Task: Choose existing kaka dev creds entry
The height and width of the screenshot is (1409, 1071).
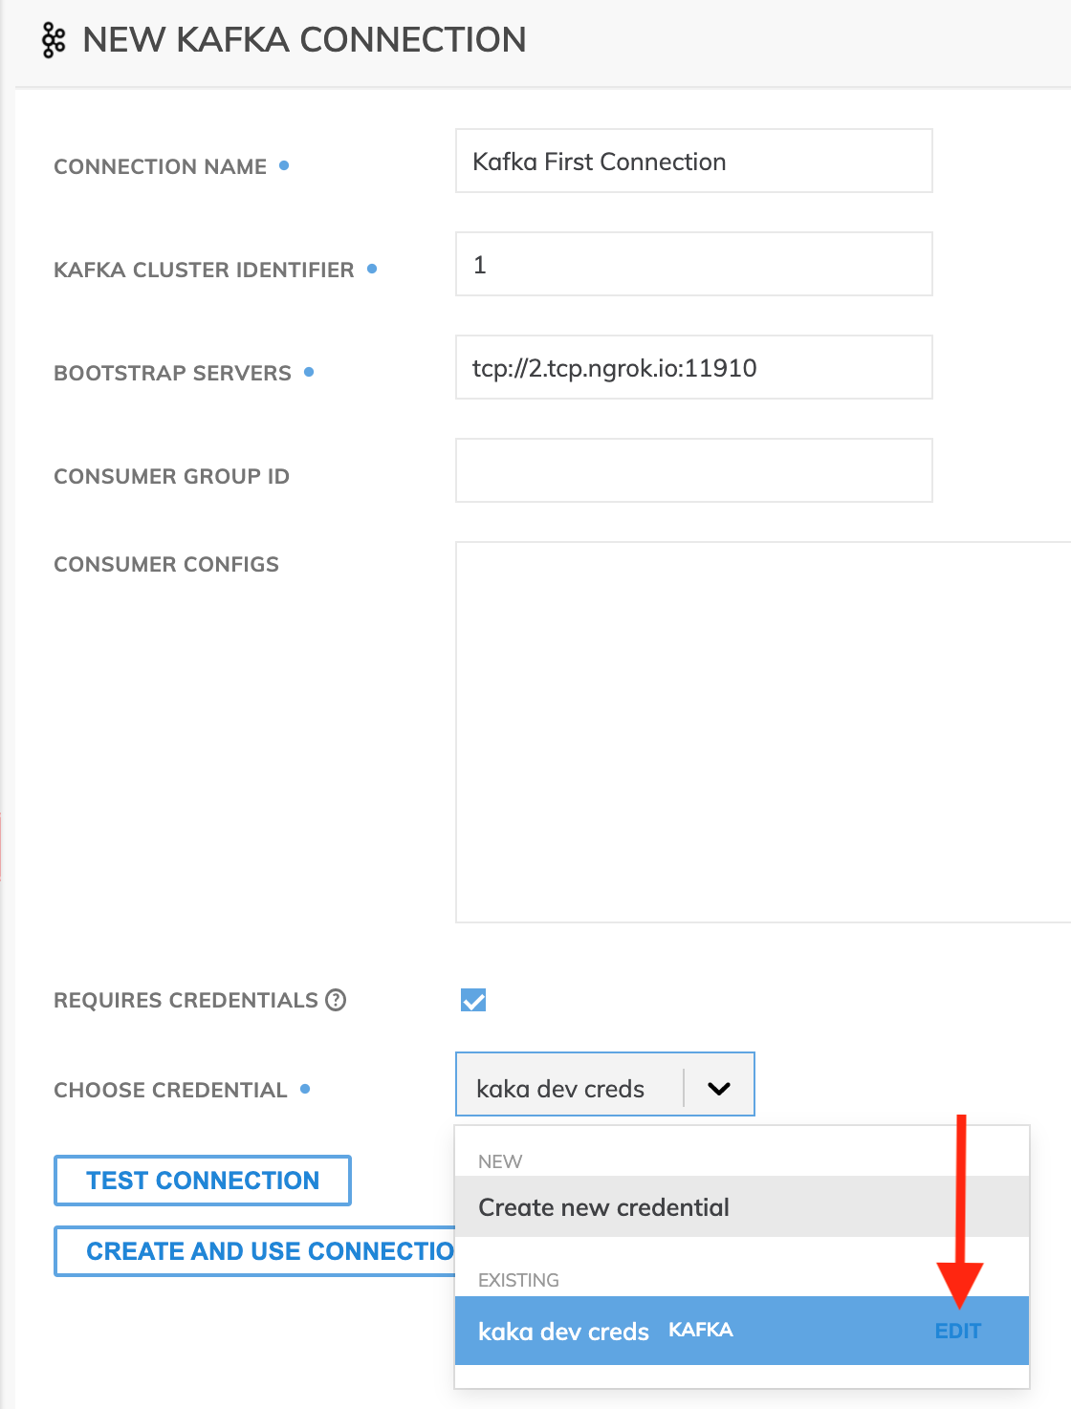Action: [742, 1331]
